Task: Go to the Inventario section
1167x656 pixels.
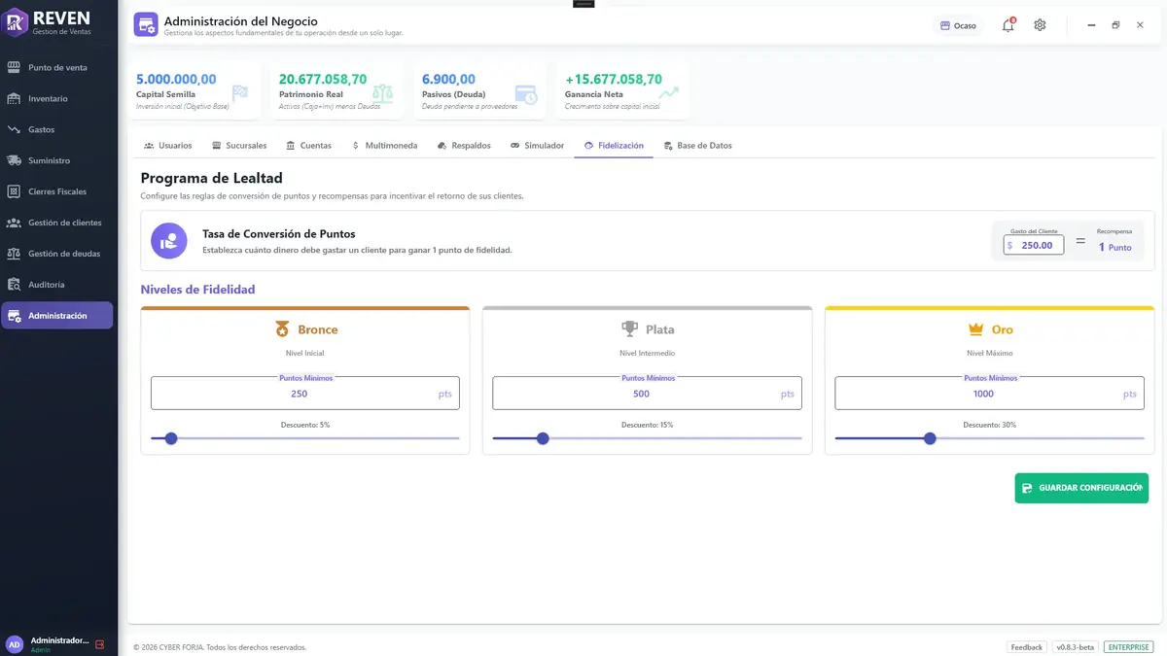Action: pos(57,99)
